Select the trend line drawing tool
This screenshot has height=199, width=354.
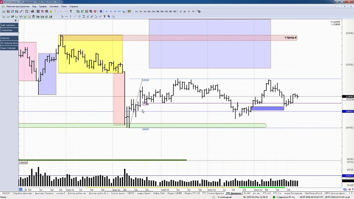(x=75, y=17)
